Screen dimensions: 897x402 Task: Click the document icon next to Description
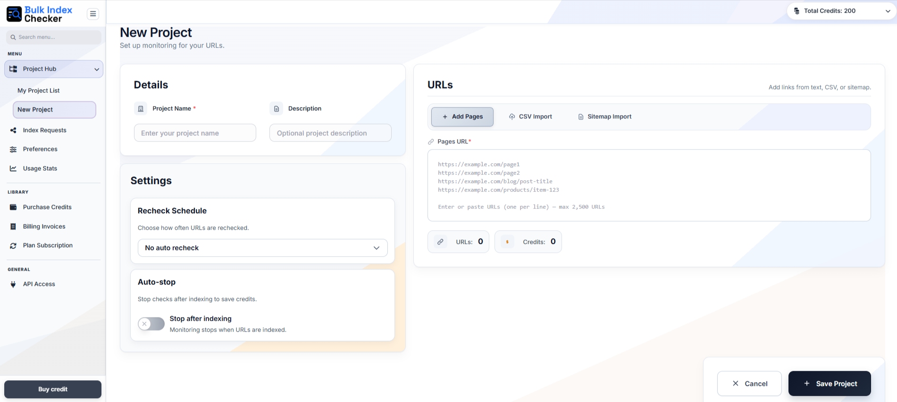click(277, 109)
